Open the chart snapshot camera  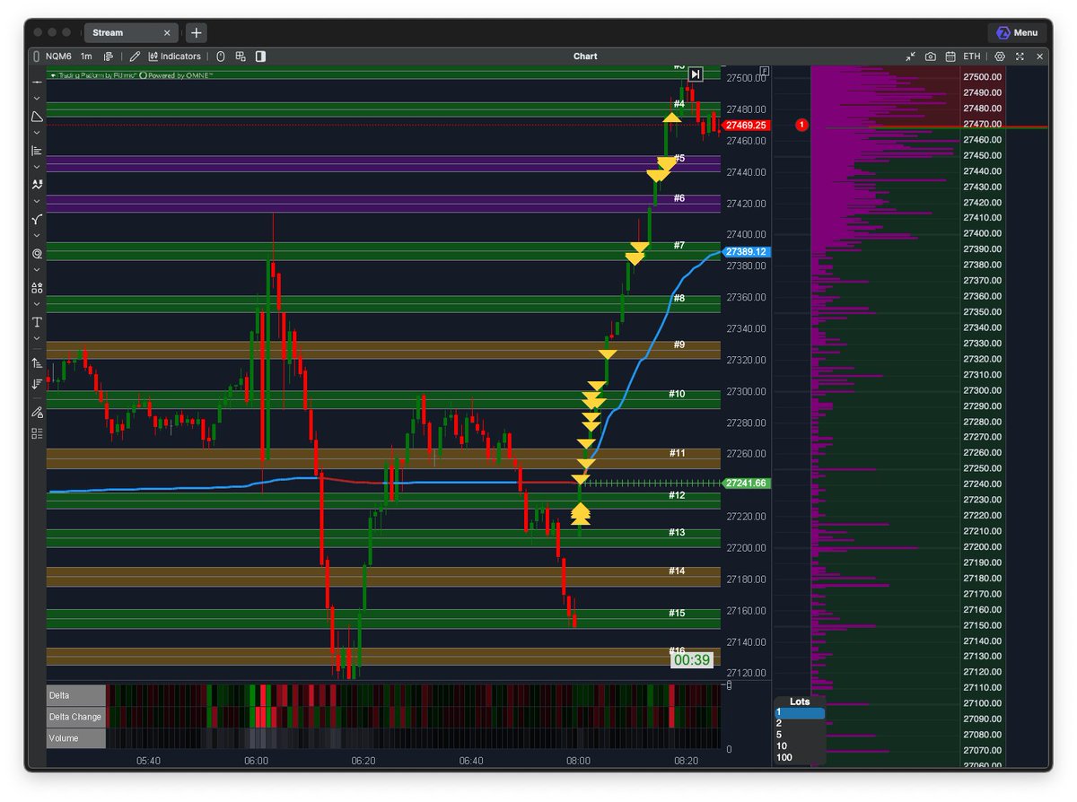pos(931,56)
